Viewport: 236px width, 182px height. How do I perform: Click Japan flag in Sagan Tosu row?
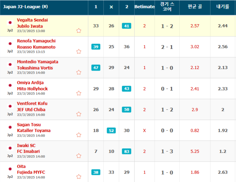click(x=10, y=127)
